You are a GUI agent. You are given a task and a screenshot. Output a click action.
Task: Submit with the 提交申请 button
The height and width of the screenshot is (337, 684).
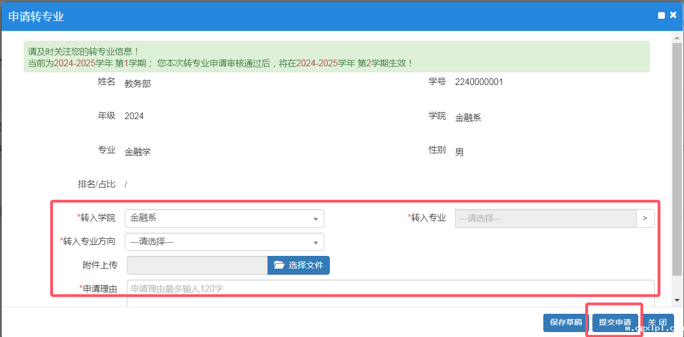[x=614, y=323]
